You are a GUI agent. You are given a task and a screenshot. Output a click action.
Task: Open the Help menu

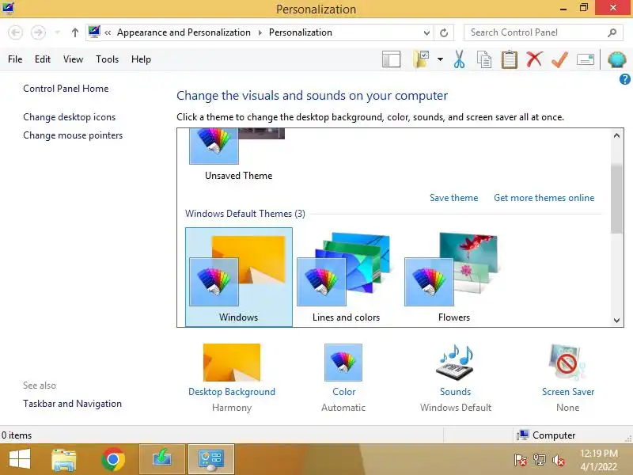click(141, 59)
